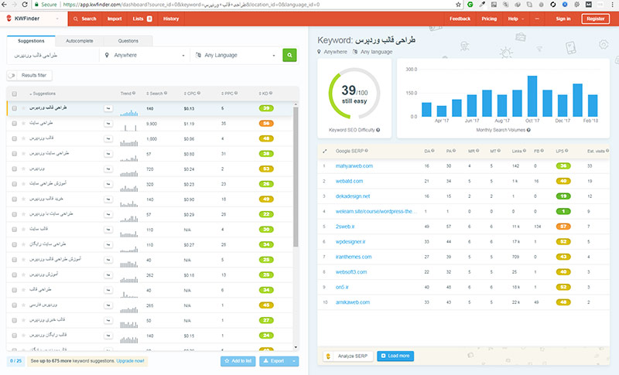Click the keyword search input field
The image size is (619, 375).
coord(51,55)
